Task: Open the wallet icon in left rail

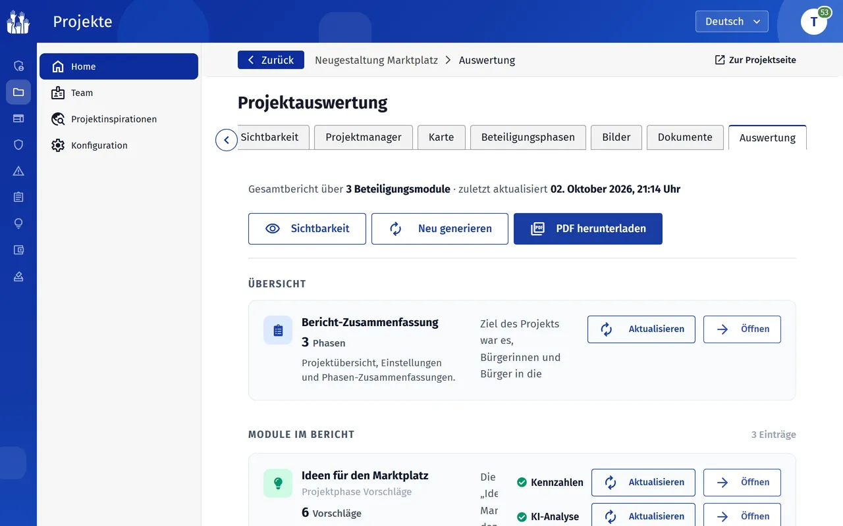Action: (18, 250)
